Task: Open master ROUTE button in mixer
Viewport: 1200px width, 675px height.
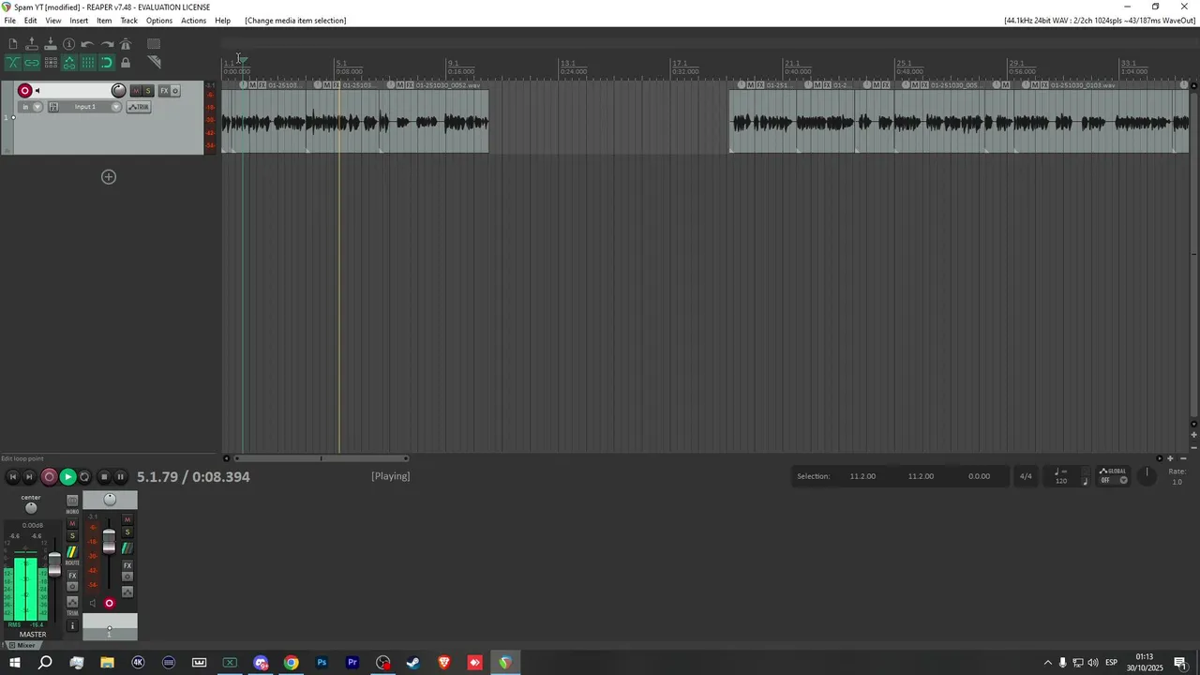Action: [72, 552]
